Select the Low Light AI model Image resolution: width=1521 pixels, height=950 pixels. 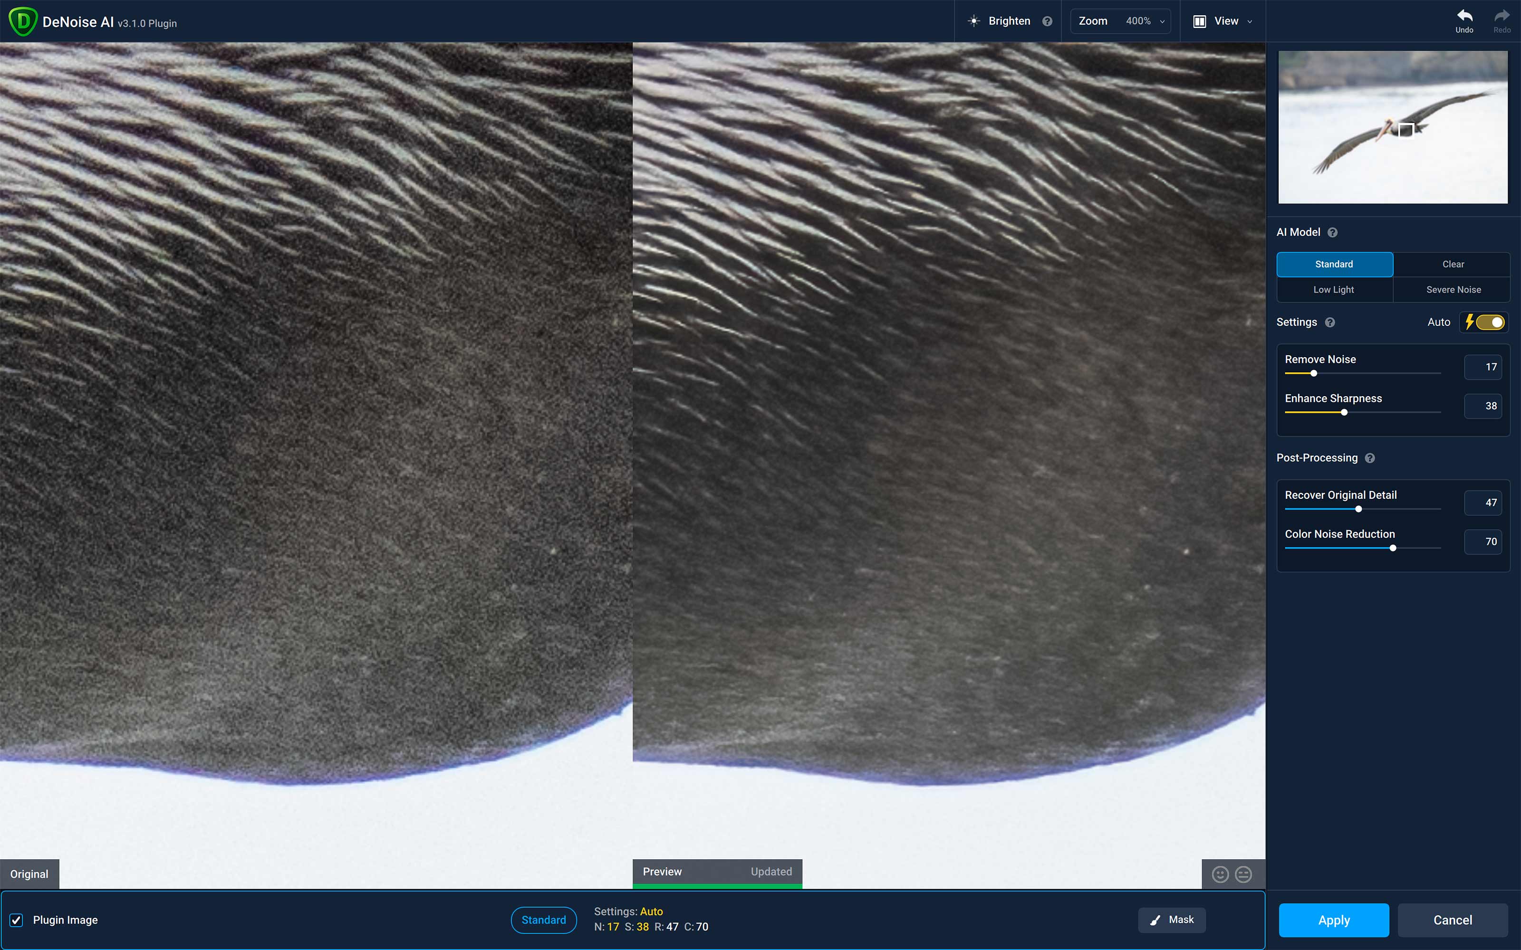click(x=1334, y=290)
